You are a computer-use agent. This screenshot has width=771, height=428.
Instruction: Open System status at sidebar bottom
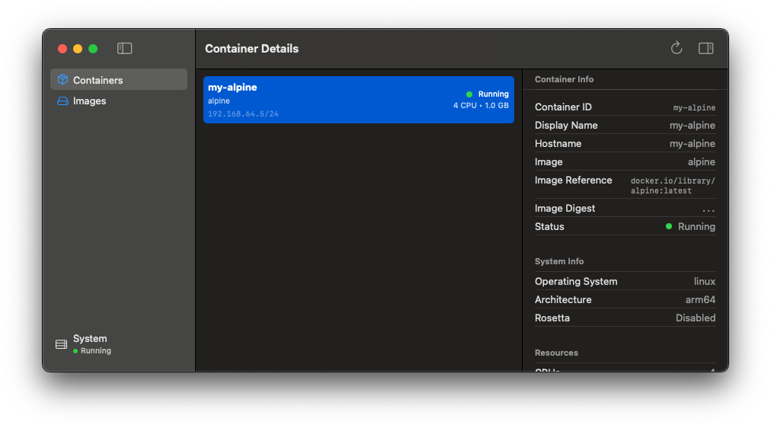(90, 339)
